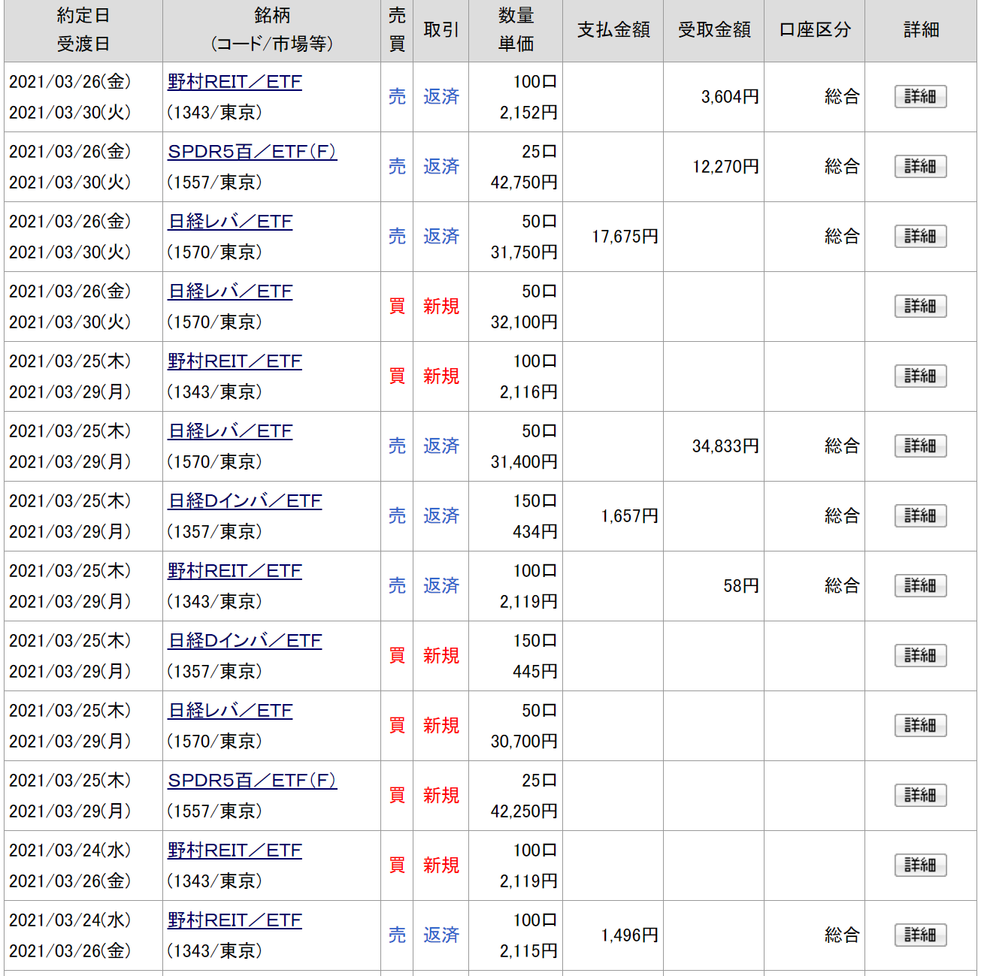Select 返済 in the 12,270円 row
The width and height of the screenshot is (981, 976).
[441, 167]
